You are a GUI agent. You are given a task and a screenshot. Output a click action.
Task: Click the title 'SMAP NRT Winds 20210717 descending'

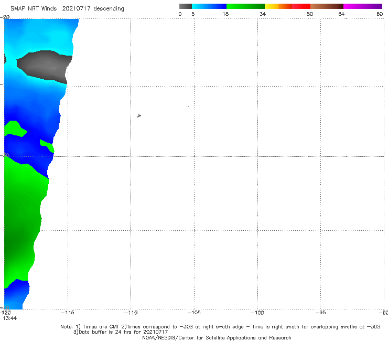click(x=67, y=8)
